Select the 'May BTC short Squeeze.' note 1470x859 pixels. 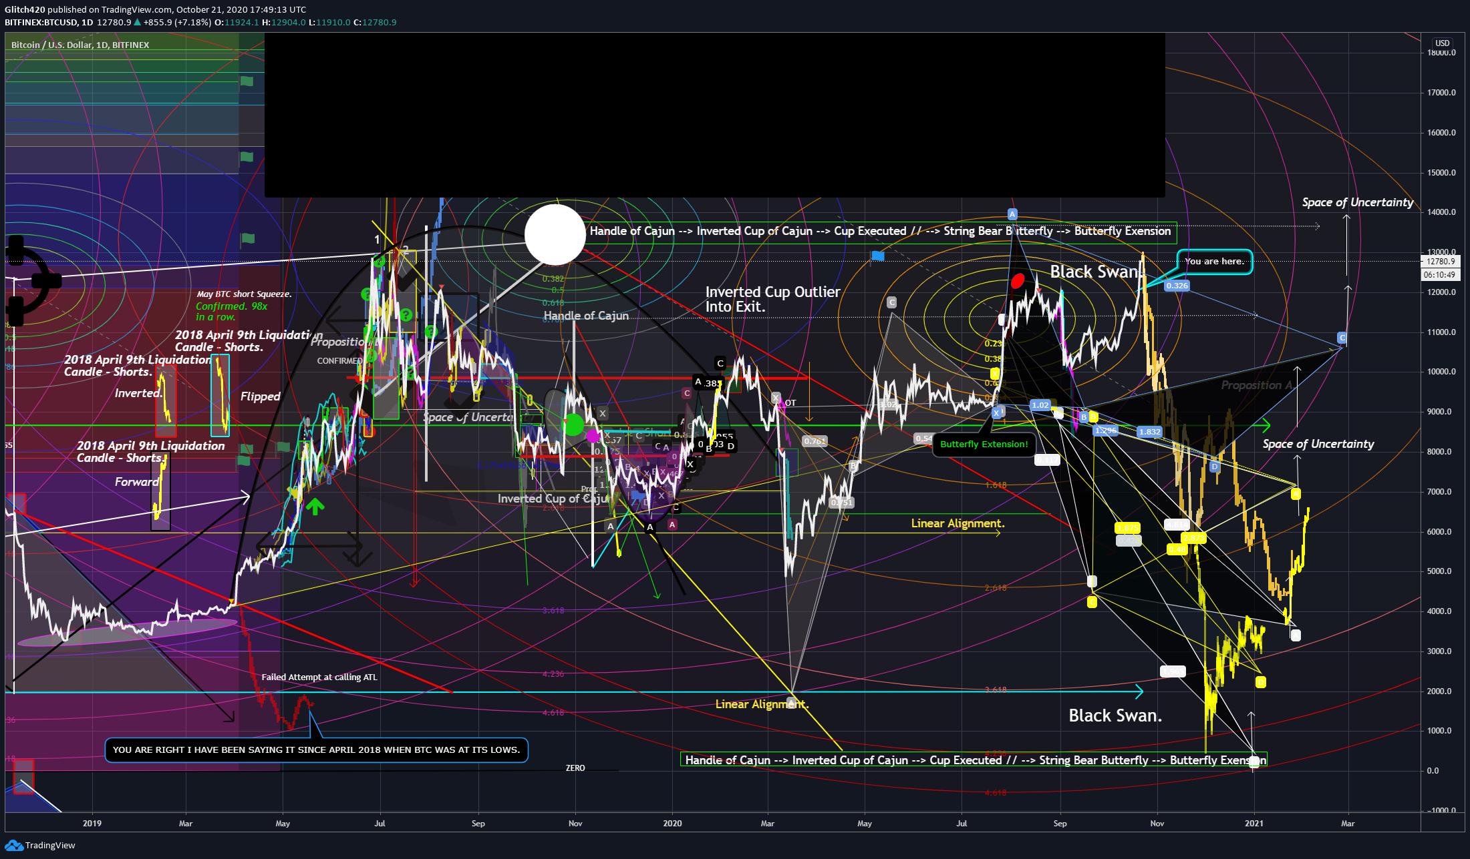244,294
